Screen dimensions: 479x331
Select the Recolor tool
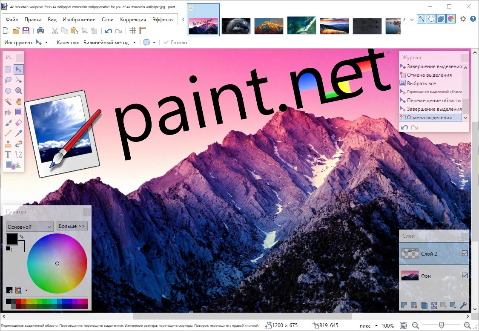point(19,144)
